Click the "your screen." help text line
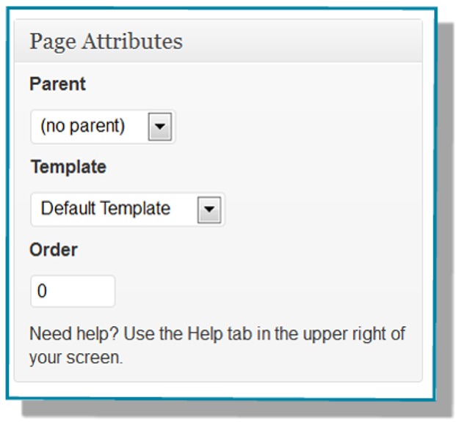Image resolution: width=456 pixels, height=425 pixels. point(76,358)
